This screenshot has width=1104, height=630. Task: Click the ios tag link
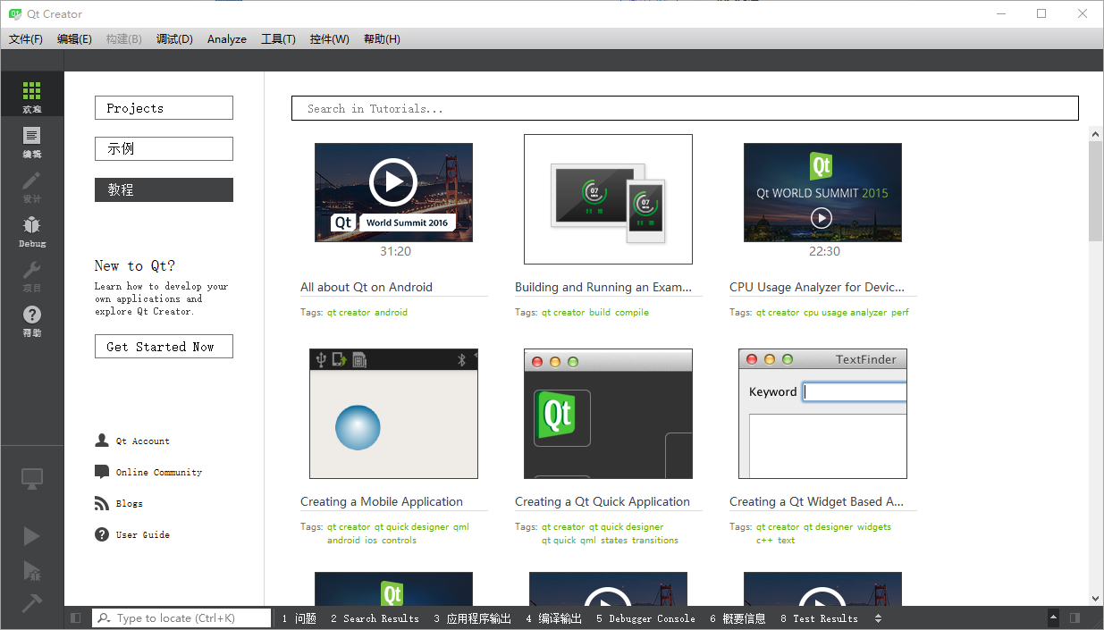[371, 541]
